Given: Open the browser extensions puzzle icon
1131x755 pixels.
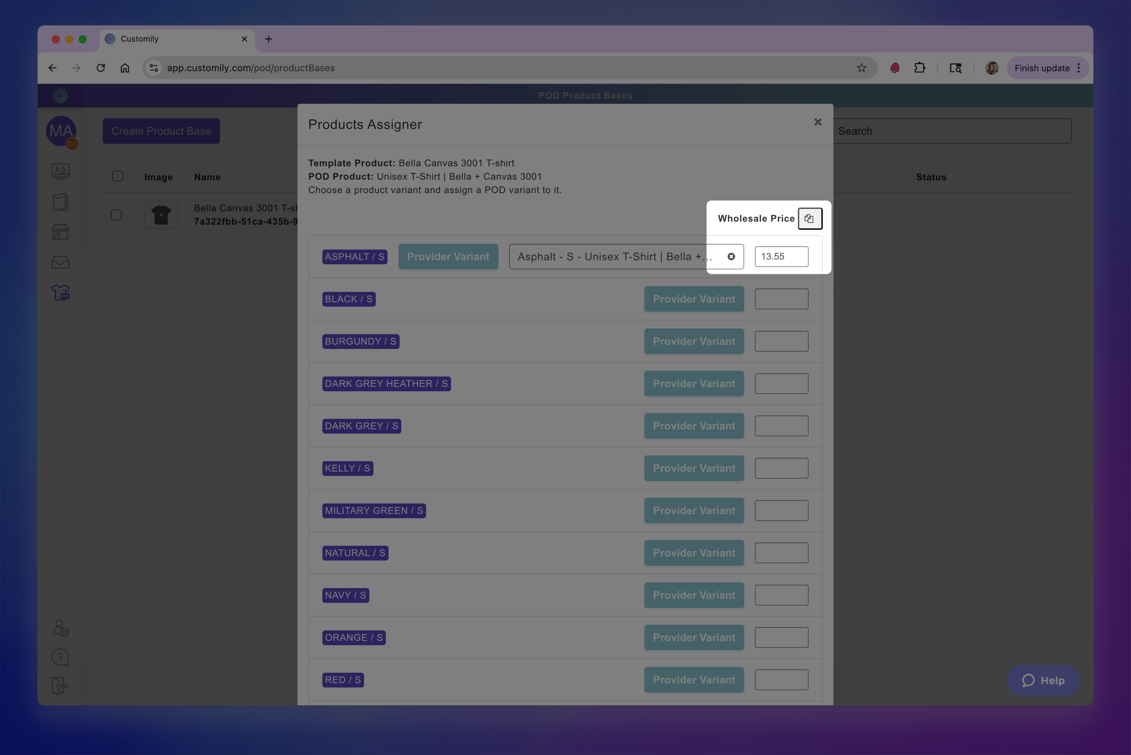Looking at the screenshot, I should [x=920, y=68].
